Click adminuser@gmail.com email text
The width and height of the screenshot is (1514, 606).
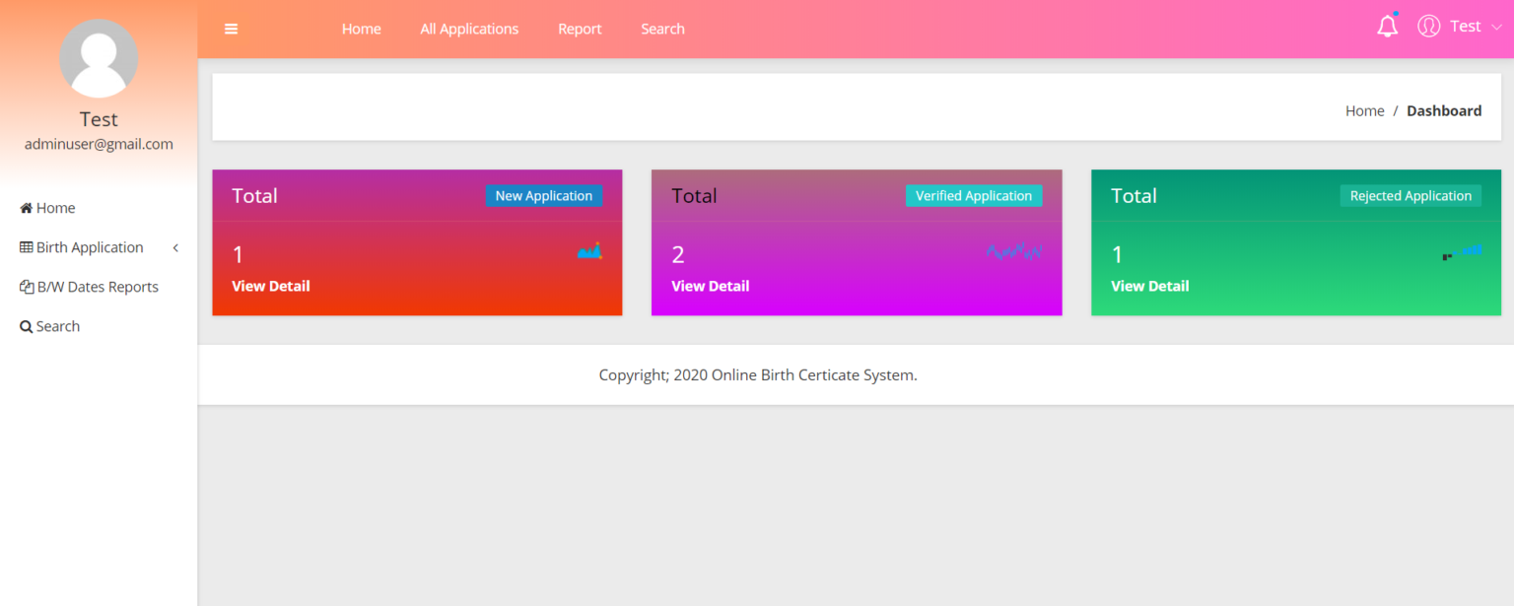point(99,144)
